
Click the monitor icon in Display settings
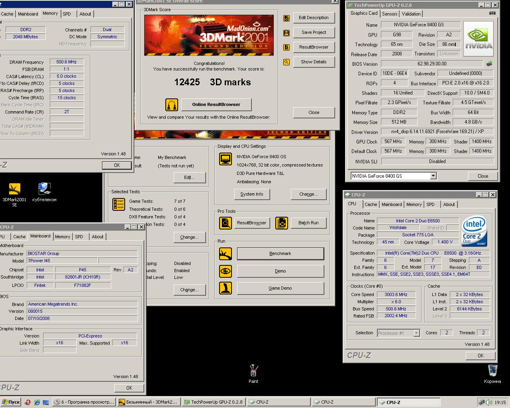226,159
